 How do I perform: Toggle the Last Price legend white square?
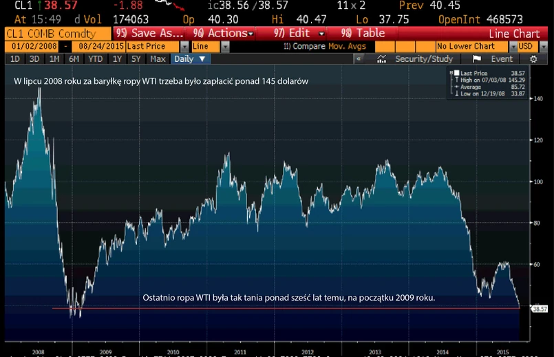456,73
